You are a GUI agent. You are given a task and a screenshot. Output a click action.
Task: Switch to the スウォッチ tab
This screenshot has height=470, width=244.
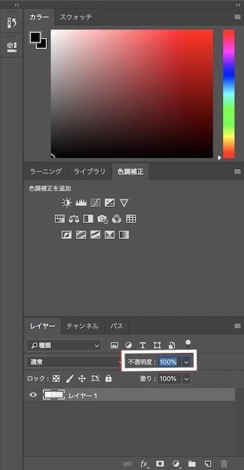(x=76, y=17)
